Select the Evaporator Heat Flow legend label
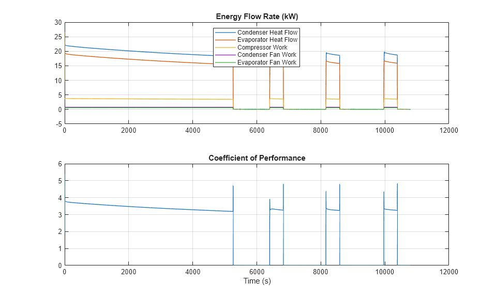496x298 pixels. pos(267,40)
